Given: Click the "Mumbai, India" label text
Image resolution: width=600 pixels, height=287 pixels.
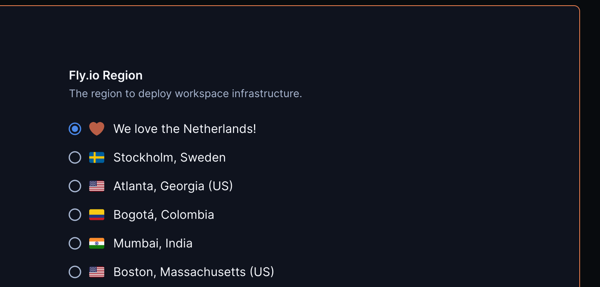Looking at the screenshot, I should click(x=153, y=243).
